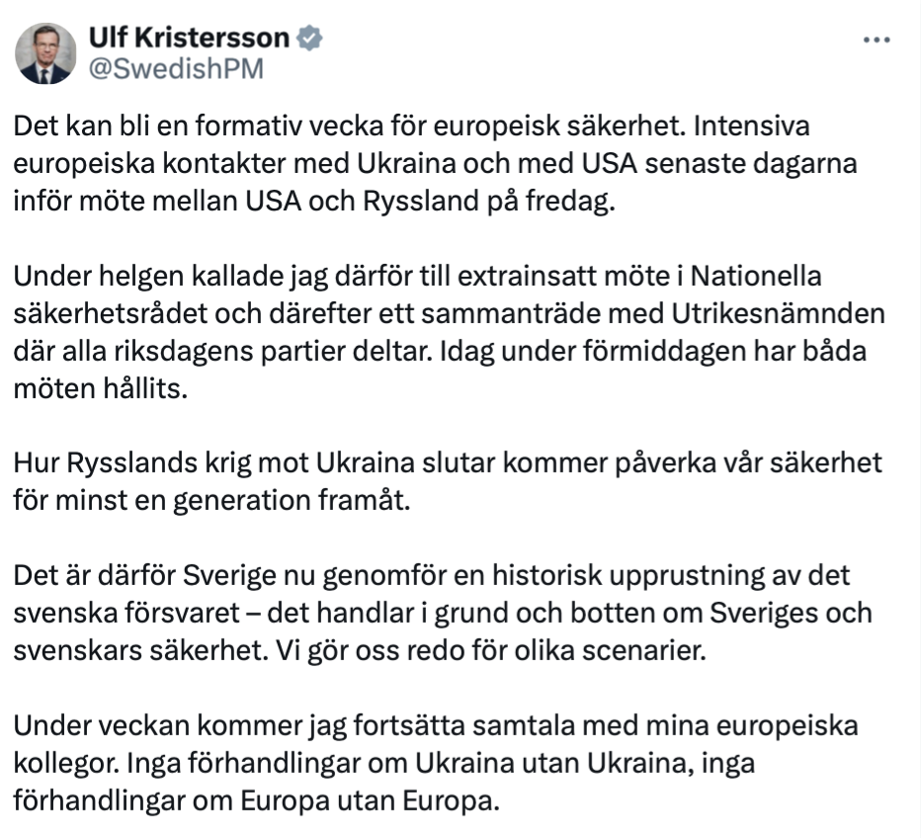Click the word "Nationella" in the tweet
Image resolution: width=921 pixels, height=838 pixels.
click(x=755, y=276)
